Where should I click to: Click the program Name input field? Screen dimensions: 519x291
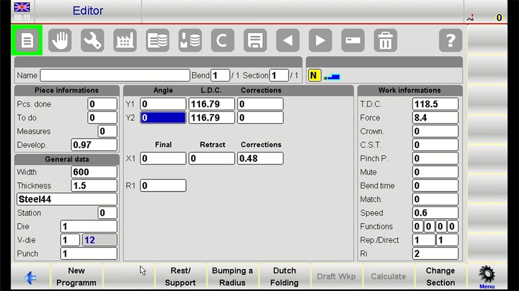115,76
